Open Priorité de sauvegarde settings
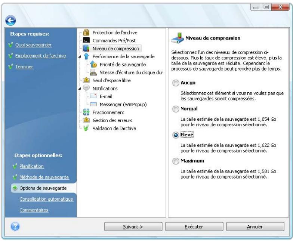Image resolution: width=293 pixels, height=241 pixels. [123, 64]
